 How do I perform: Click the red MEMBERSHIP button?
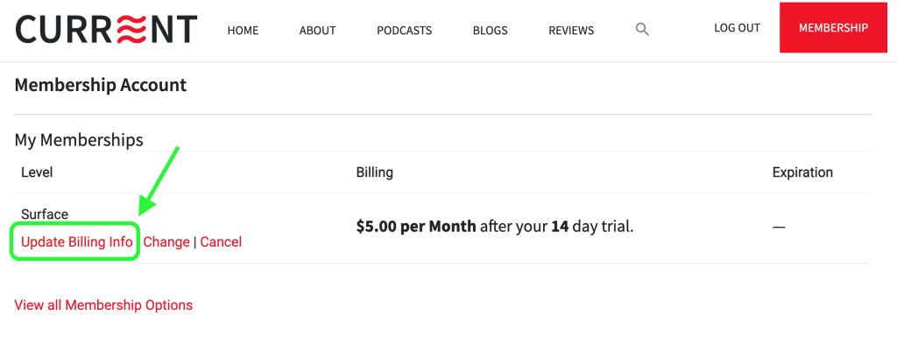[x=834, y=27]
